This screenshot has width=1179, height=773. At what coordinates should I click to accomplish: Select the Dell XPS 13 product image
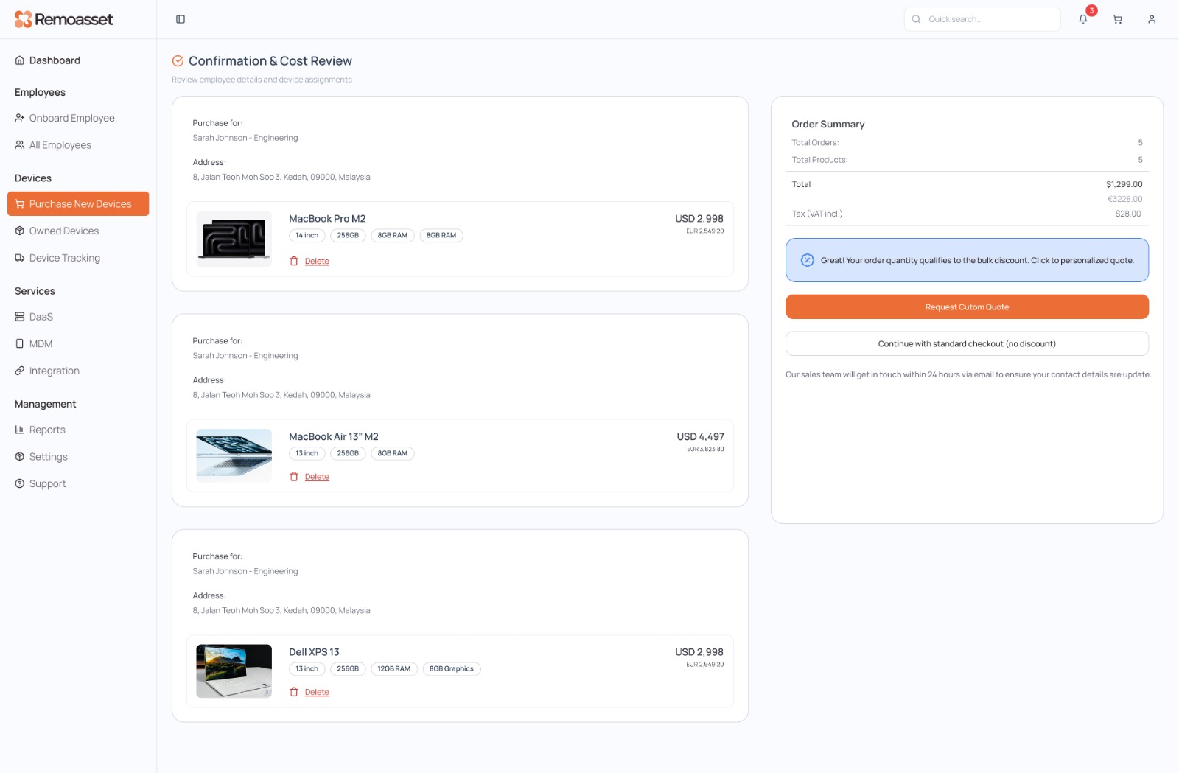234,671
